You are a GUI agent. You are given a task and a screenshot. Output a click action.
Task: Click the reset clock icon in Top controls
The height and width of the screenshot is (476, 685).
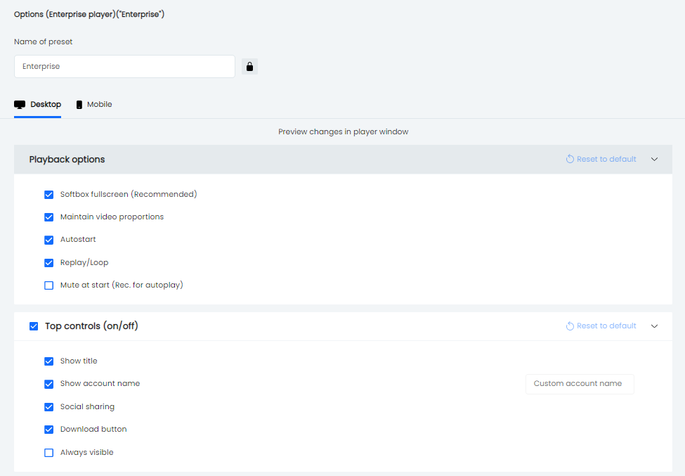click(569, 326)
